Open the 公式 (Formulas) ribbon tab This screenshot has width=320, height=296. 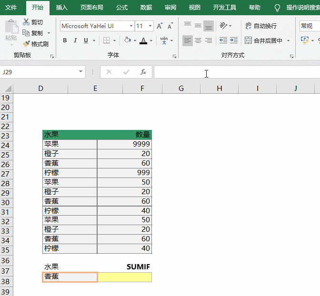[x=122, y=8]
